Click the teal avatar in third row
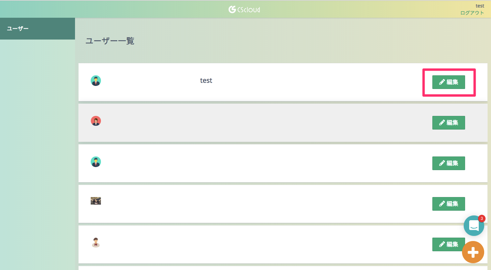The height and width of the screenshot is (270, 491). tap(96, 162)
